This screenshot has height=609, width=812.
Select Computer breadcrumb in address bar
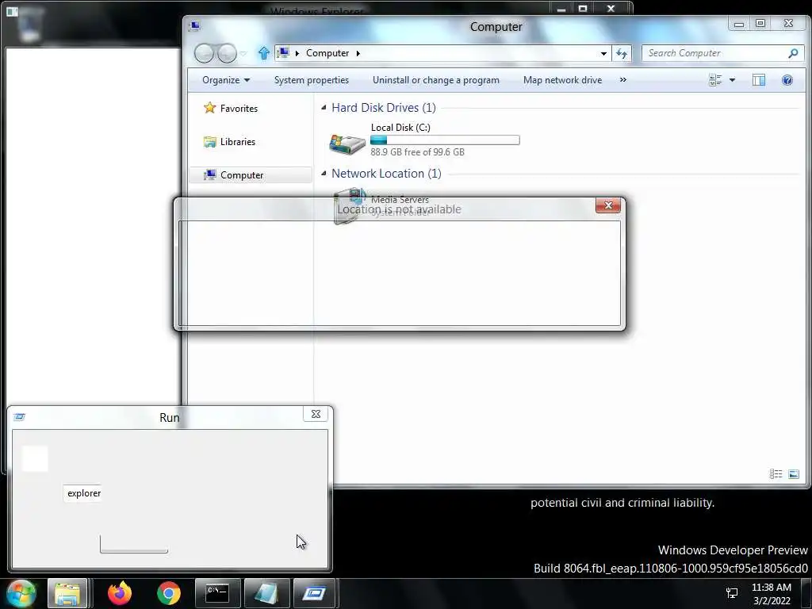click(327, 53)
